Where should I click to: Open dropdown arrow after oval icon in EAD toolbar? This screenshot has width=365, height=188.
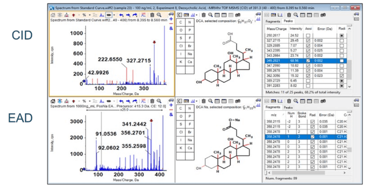point(114,101)
